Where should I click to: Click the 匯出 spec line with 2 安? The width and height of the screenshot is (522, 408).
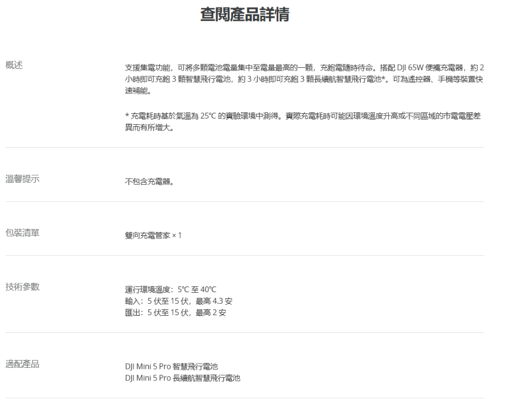[175, 313]
